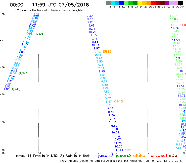The height and width of the screenshot is (163, 186).
Task: Click the 14.16 wave height value
Action: [177, 49]
